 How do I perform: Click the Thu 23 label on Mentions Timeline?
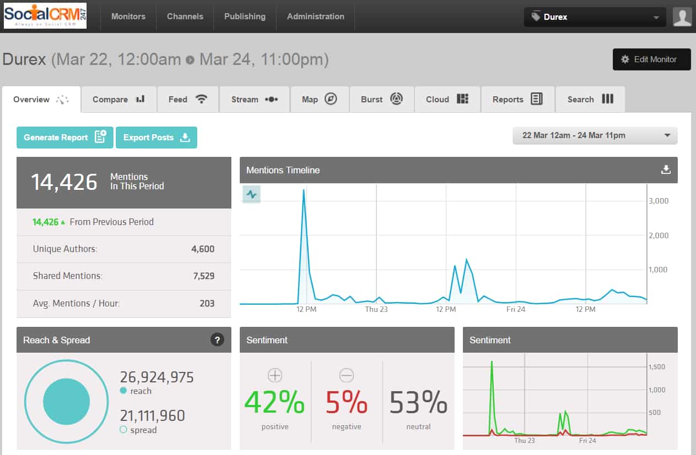coord(376,310)
